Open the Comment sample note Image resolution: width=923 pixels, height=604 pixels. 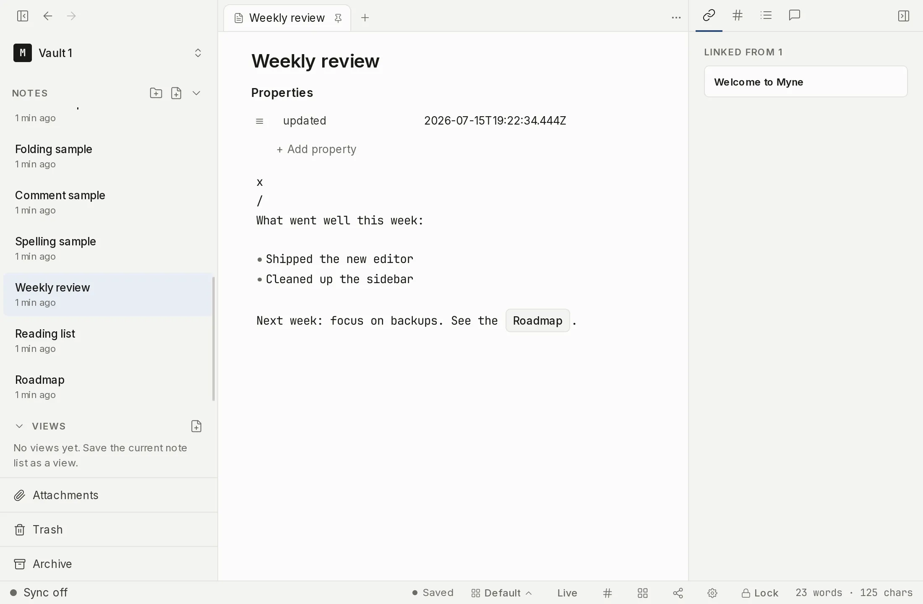[108, 202]
